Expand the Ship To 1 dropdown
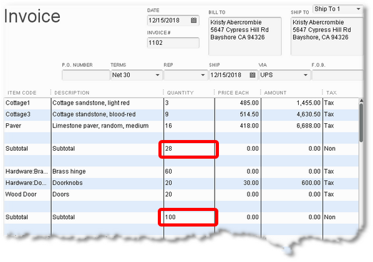373x262 pixels. (x=358, y=9)
